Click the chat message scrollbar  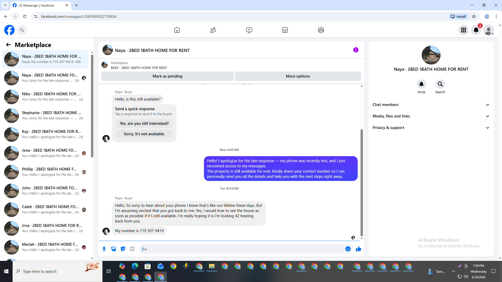pyautogui.click(x=362, y=183)
